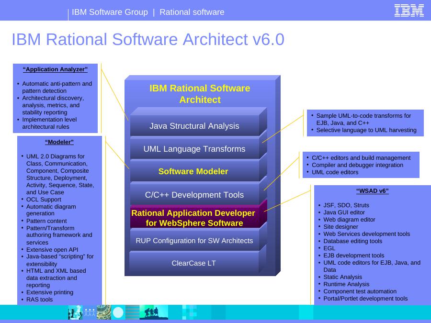
Task: Click the OCL Support bullet
Action: click(x=44, y=200)
